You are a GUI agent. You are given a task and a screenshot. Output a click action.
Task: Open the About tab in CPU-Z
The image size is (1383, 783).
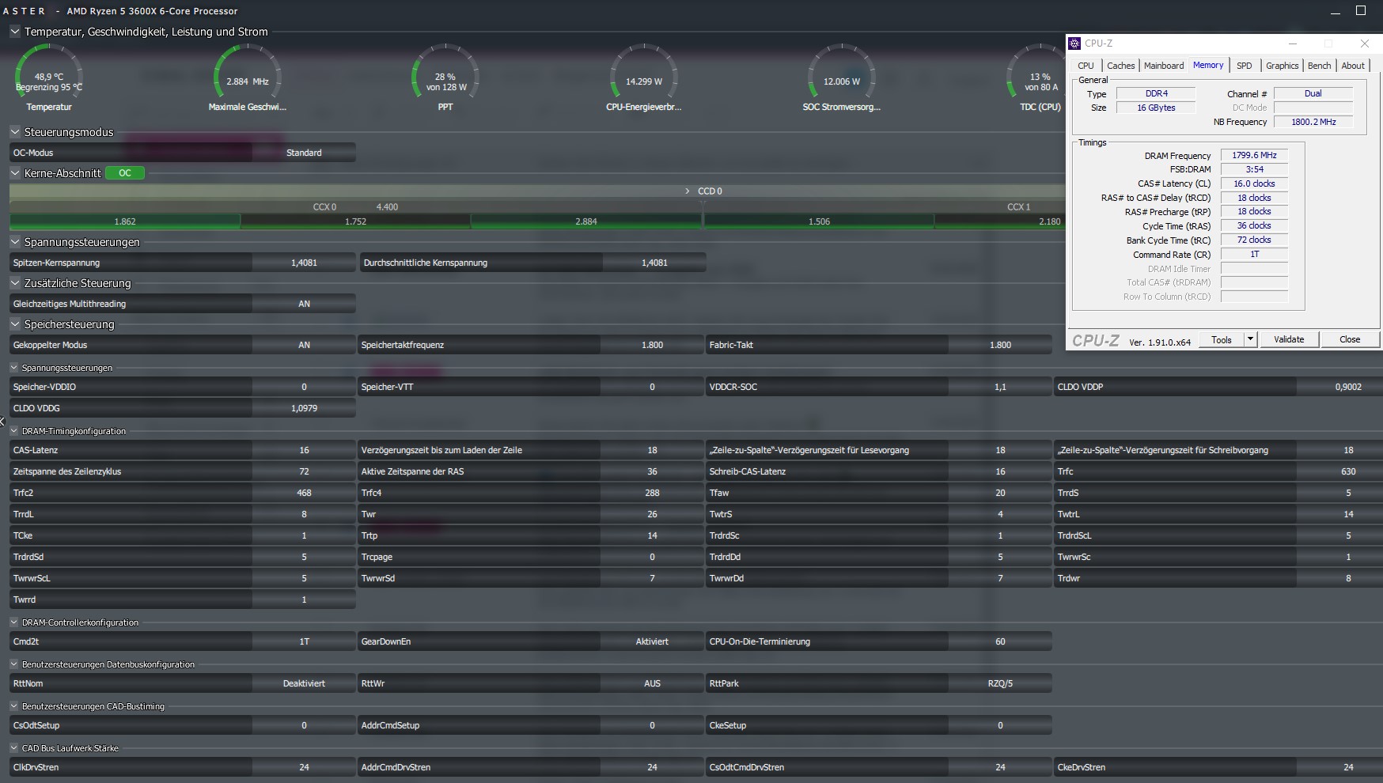pos(1353,66)
